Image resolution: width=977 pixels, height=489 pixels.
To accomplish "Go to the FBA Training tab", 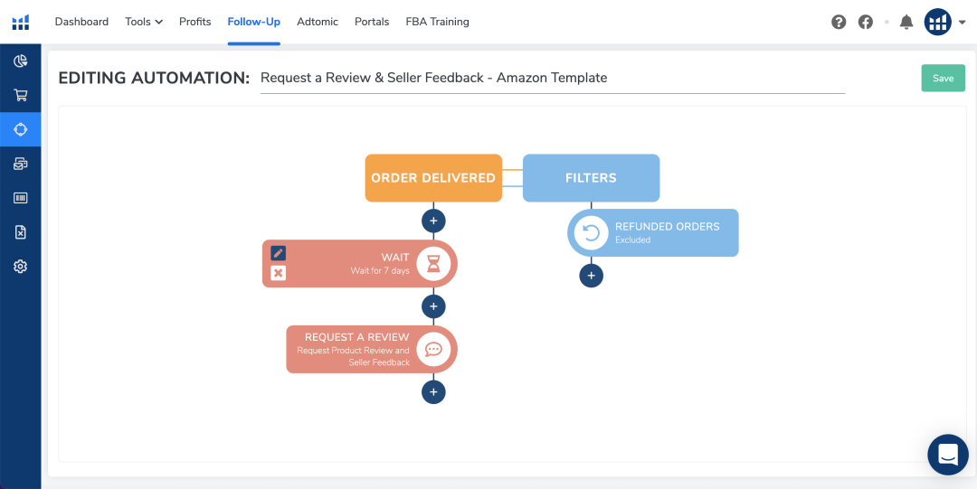I will pyautogui.click(x=437, y=22).
